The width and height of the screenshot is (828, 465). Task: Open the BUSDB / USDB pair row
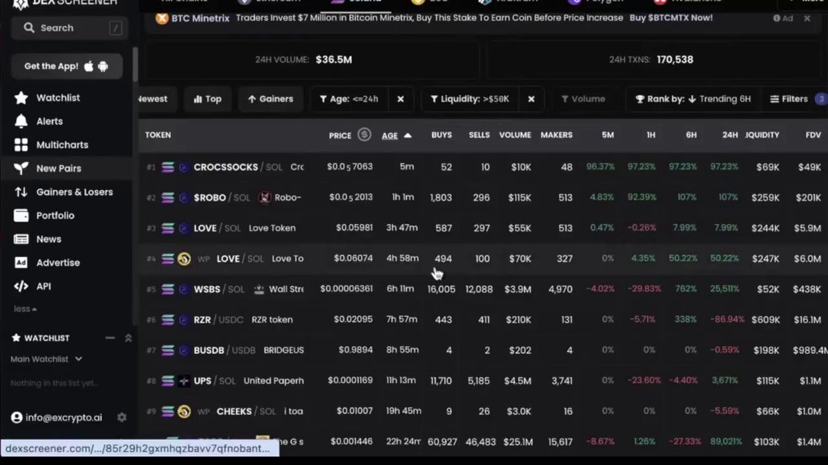pos(483,350)
